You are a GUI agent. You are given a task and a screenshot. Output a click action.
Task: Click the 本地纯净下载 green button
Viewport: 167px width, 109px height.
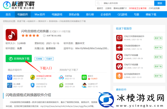[x=19, y=59]
